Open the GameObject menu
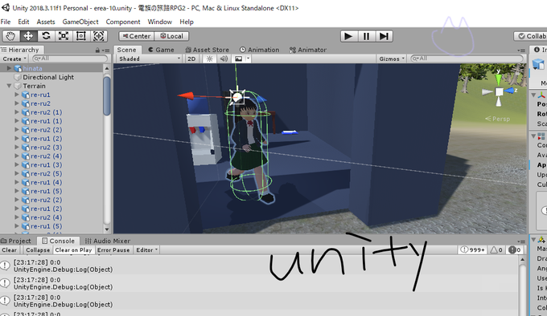This screenshot has height=316, width=547. (80, 22)
